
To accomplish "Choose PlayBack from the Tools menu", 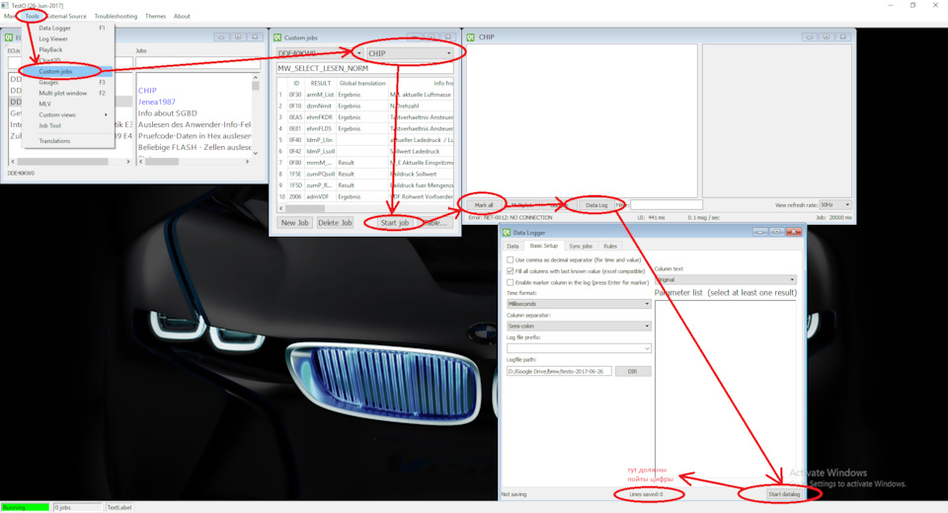I will click(x=68, y=49).
